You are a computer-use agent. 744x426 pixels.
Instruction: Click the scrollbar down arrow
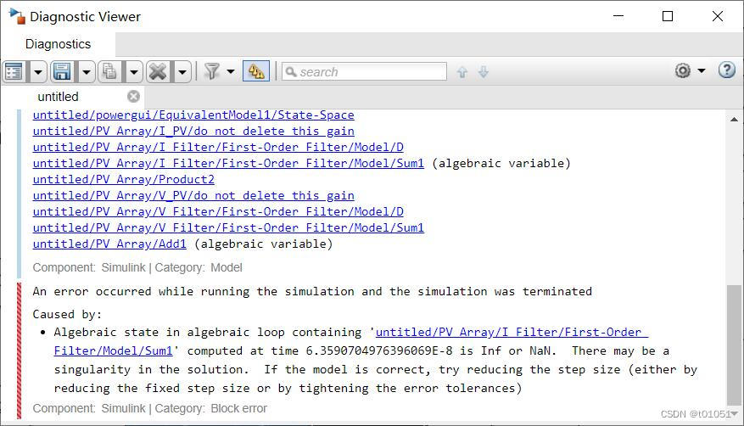coord(735,414)
